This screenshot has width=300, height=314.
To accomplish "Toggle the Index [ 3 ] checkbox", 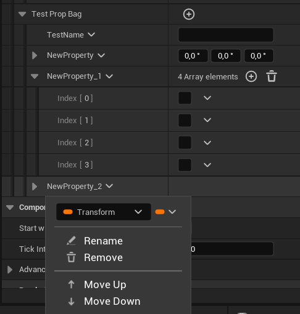I will tap(185, 164).
